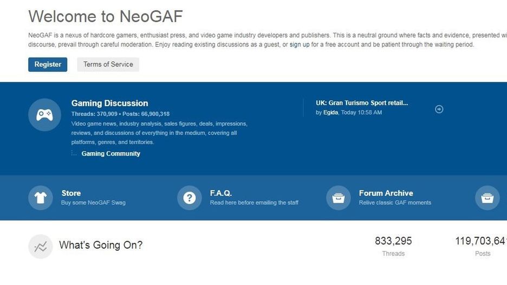Go to latest post arrow icon
The width and height of the screenshot is (507, 285).
click(439, 109)
